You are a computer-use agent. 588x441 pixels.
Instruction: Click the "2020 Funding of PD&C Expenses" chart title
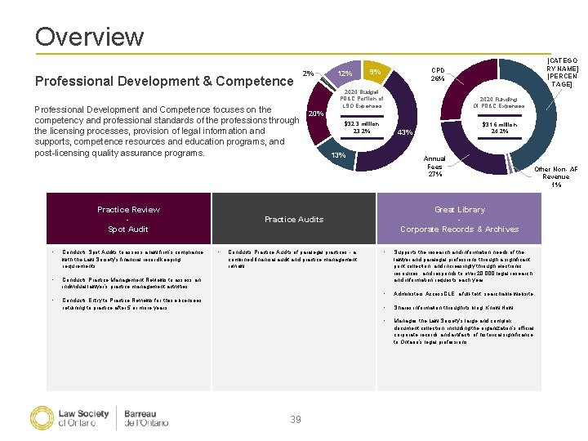(499, 103)
